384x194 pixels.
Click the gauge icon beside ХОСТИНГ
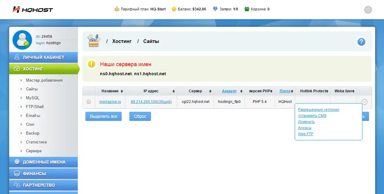tap(17, 68)
